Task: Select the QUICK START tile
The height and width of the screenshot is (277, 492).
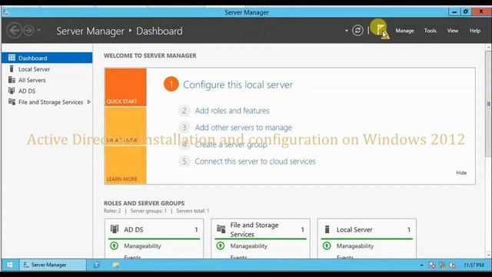Action: pos(125,87)
